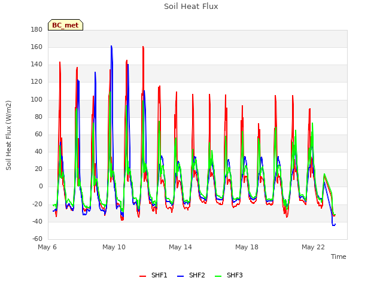Click the 20 y-axis label
This screenshot has width=383, height=287.
click(38, 169)
